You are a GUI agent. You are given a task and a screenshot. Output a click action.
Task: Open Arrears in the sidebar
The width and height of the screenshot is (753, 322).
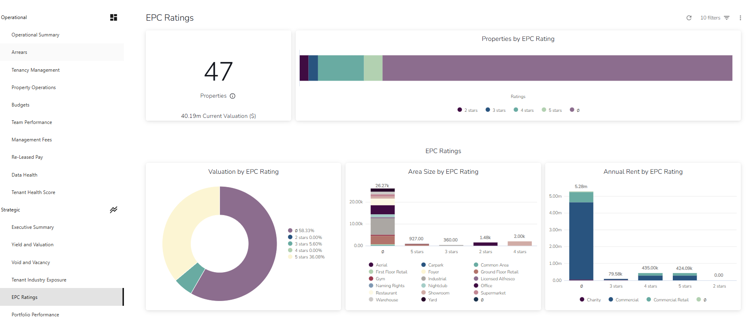tap(19, 52)
